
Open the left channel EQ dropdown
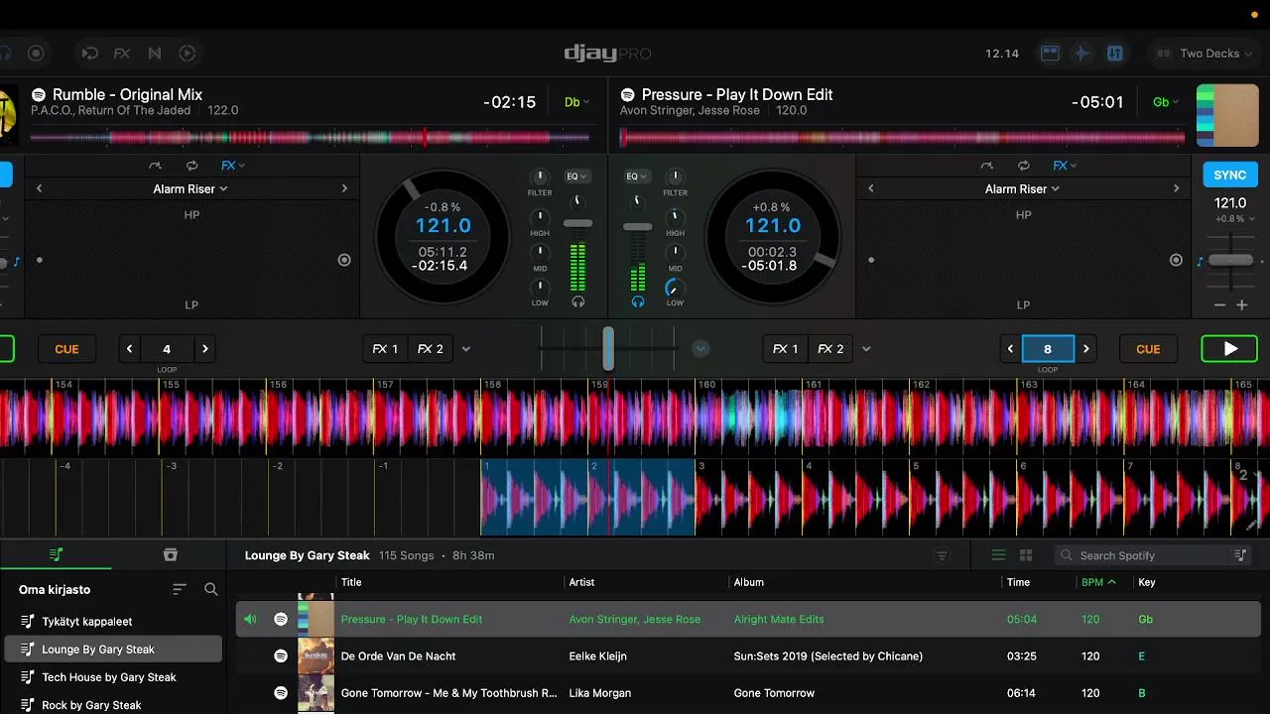pyautogui.click(x=577, y=177)
